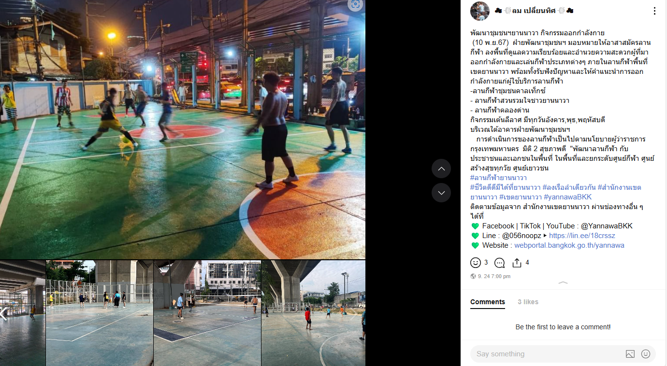This screenshot has width=667, height=366.
Task: Open the main night futsal court photo
Action: pos(183,129)
